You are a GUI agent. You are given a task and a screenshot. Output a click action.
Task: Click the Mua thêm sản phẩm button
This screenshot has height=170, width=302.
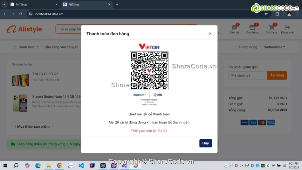point(32,127)
